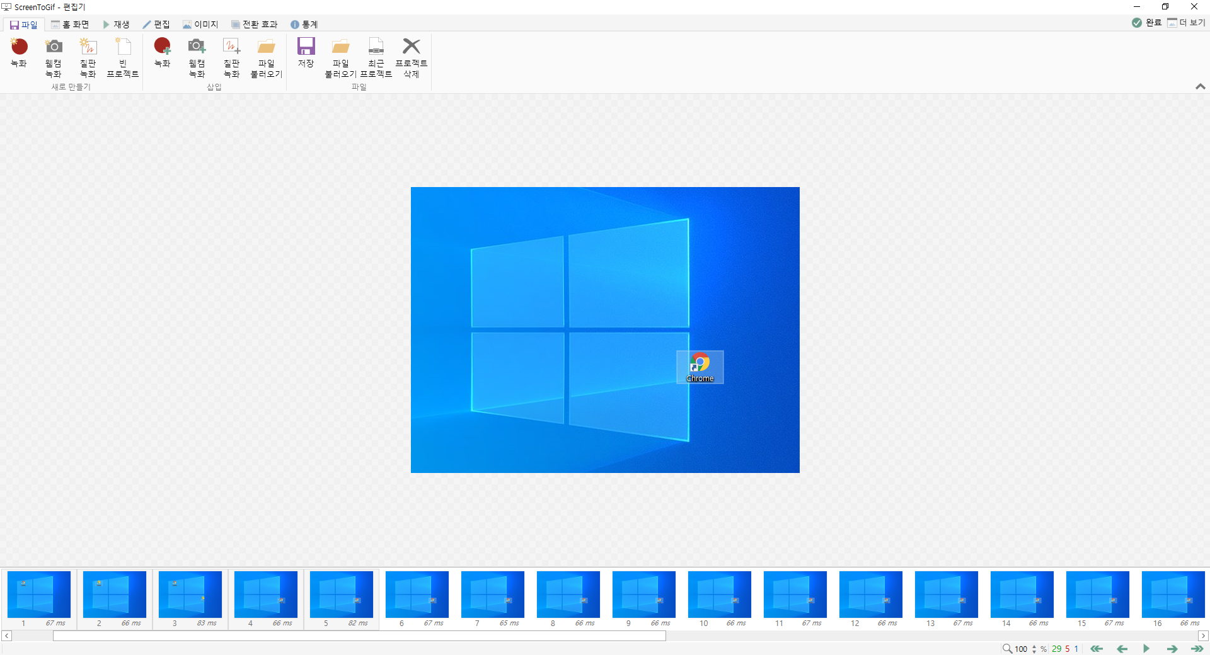Click the Chrome icon in the frame preview
This screenshot has height=655, width=1210.
[x=700, y=367]
